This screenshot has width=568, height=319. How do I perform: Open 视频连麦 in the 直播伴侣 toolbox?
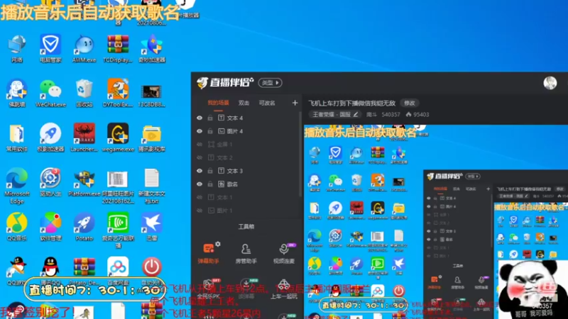click(283, 253)
